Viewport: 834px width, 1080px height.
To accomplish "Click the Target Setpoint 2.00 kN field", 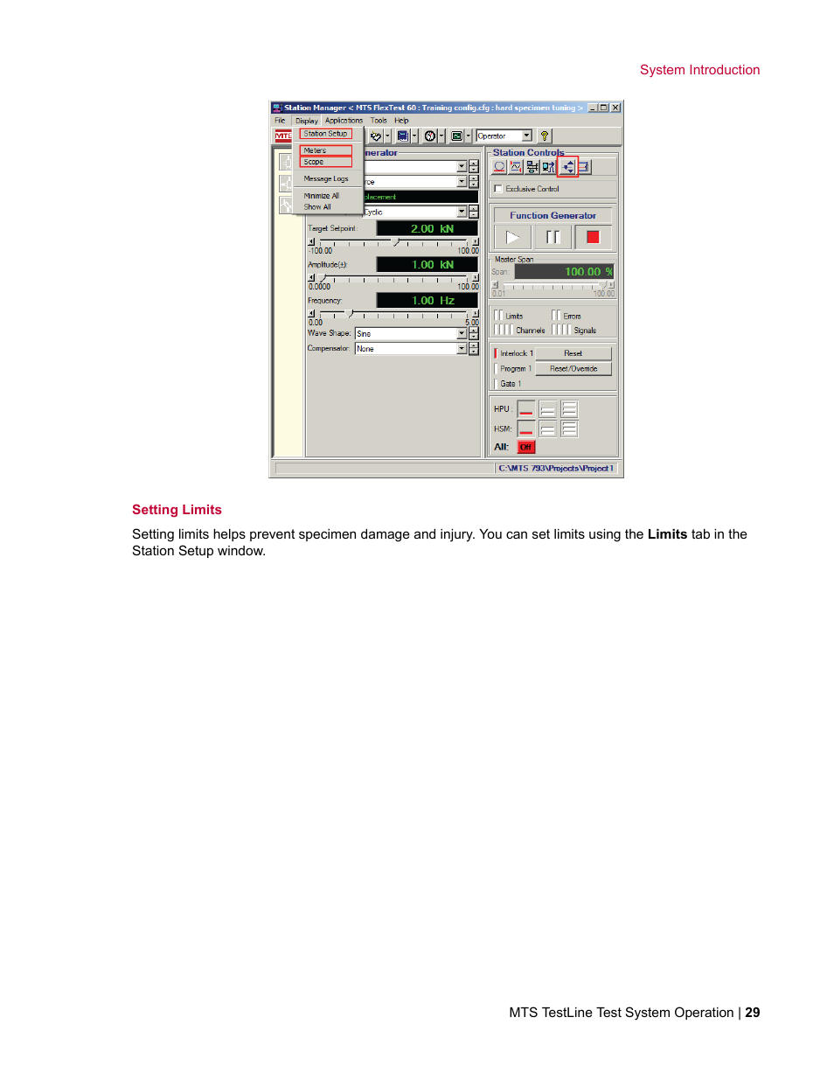I will click(427, 228).
